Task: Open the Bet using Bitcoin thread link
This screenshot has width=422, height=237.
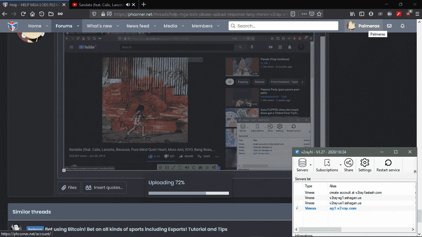Action: pyautogui.click(x=136, y=229)
